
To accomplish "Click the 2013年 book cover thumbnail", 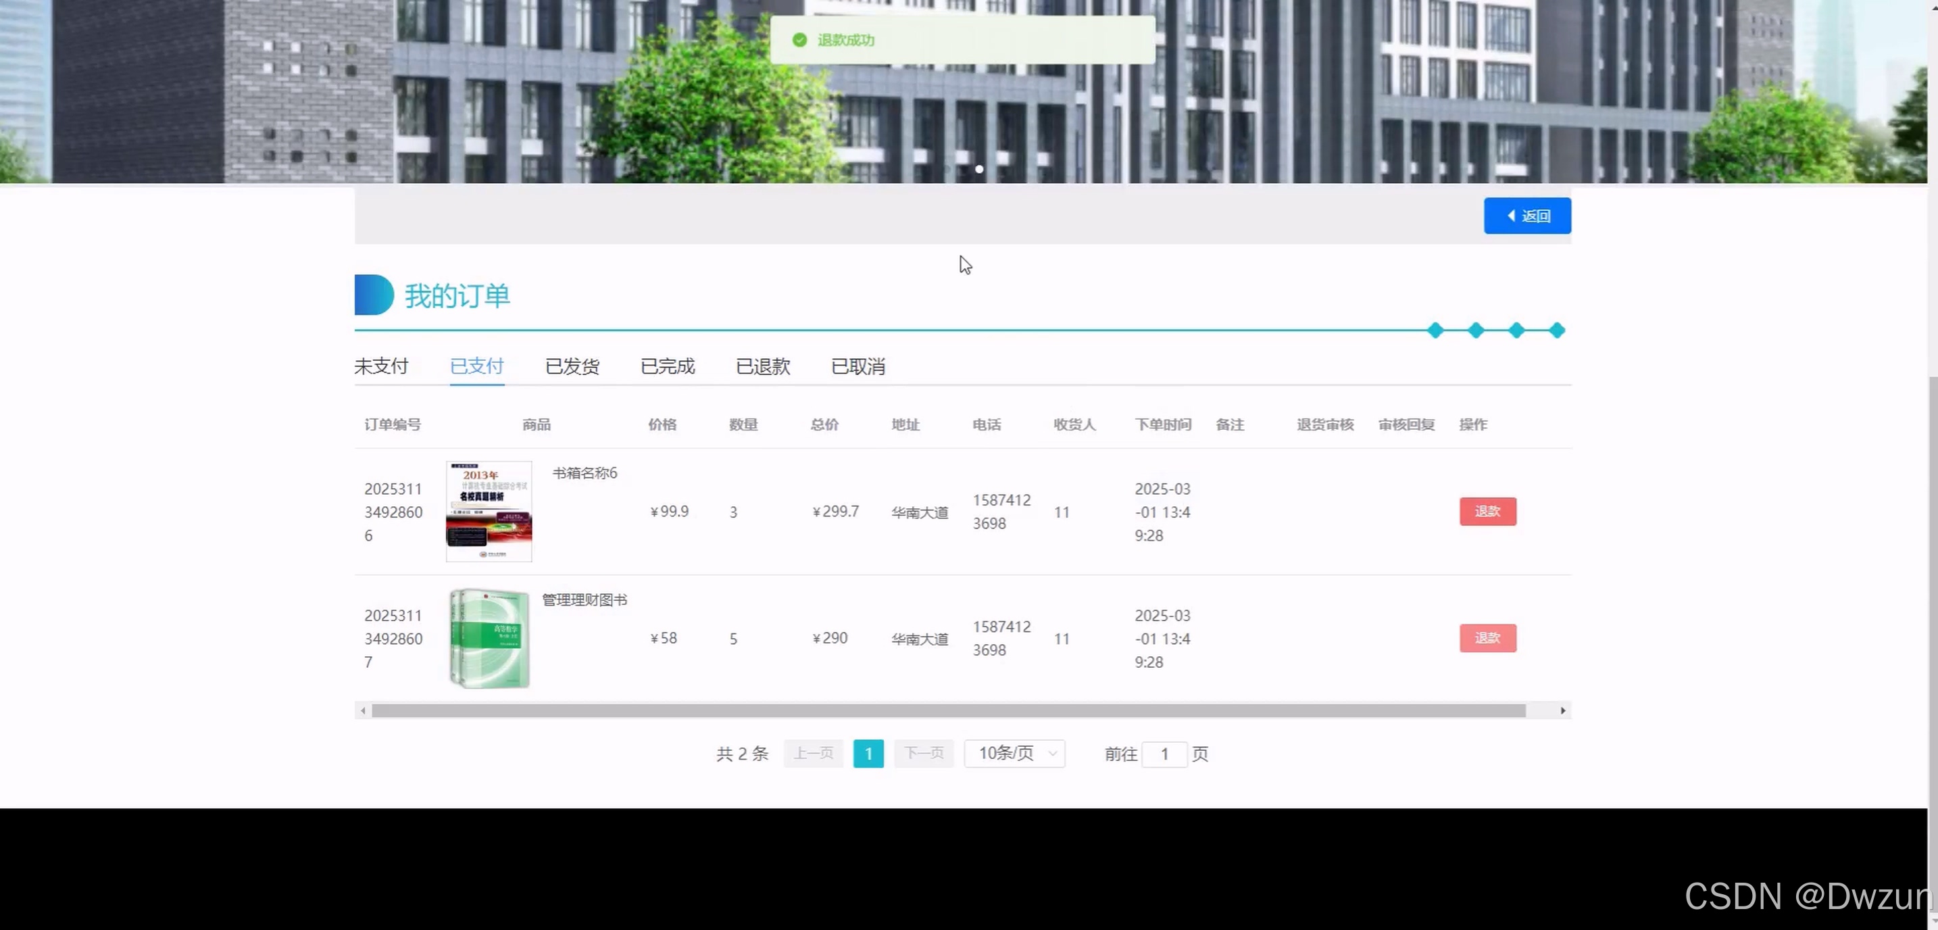I will [x=489, y=512].
